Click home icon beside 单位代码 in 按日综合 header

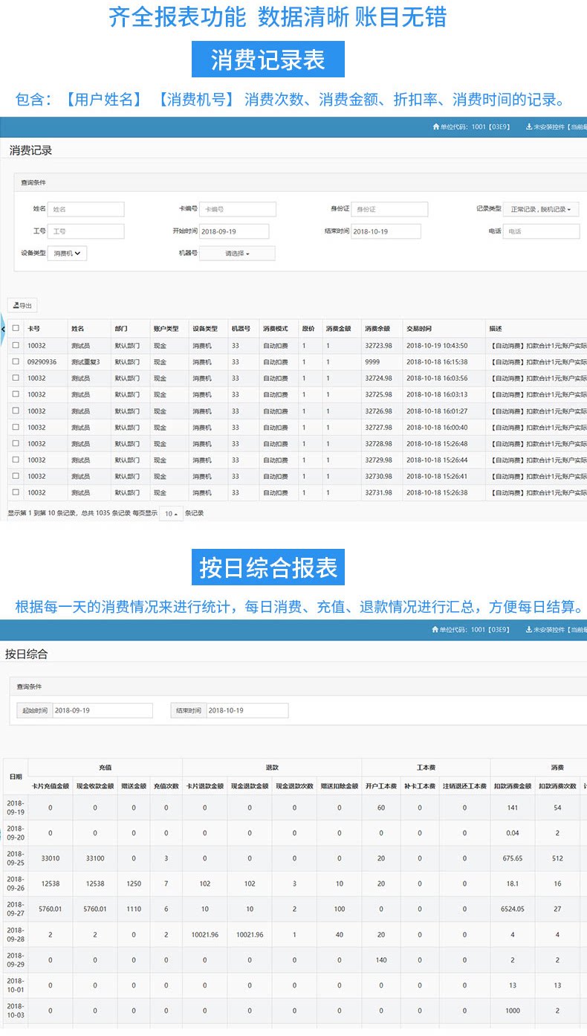click(436, 630)
